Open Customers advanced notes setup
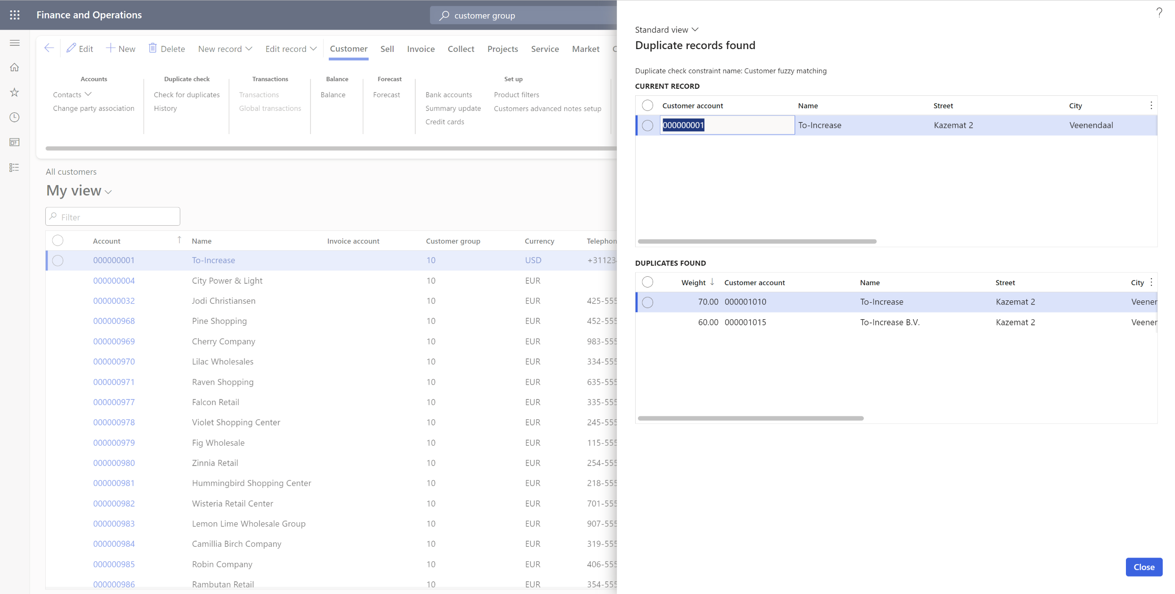The image size is (1175, 594). [x=547, y=108]
